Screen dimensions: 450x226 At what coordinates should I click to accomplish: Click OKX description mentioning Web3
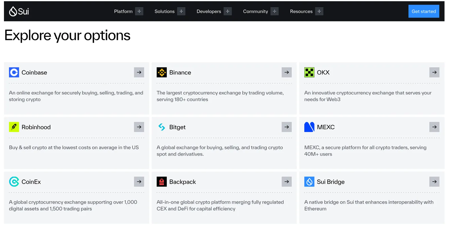click(368, 96)
